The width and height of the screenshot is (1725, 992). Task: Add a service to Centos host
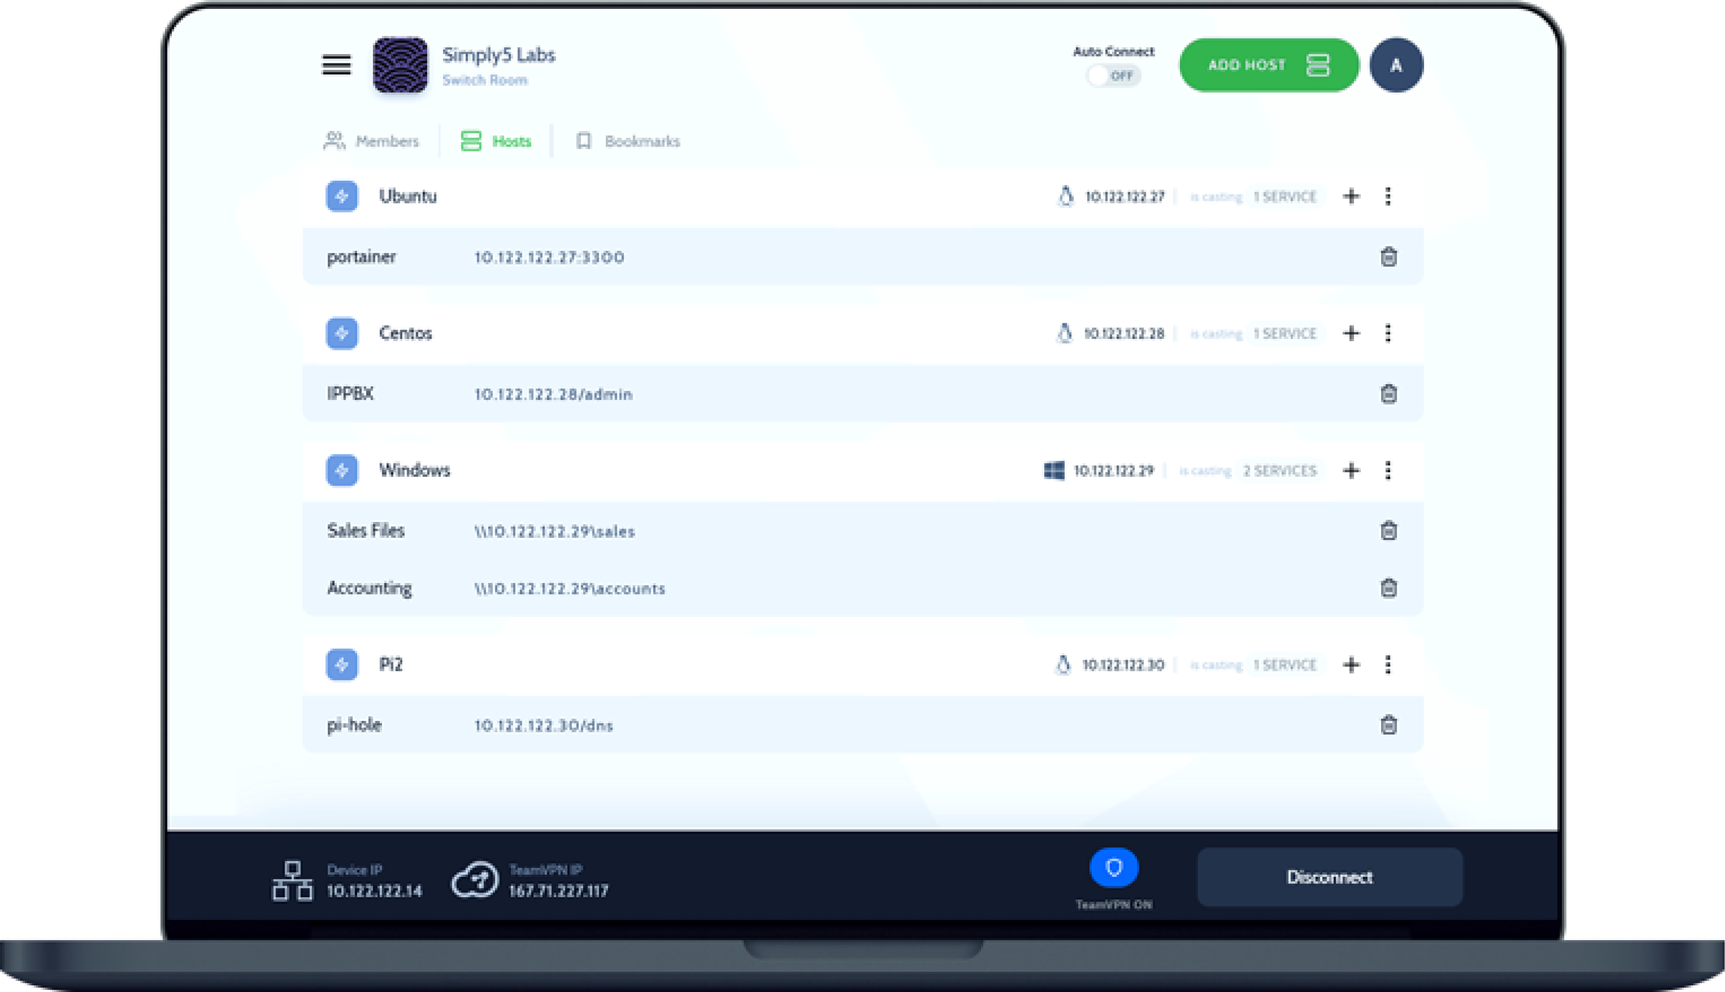[x=1351, y=333]
